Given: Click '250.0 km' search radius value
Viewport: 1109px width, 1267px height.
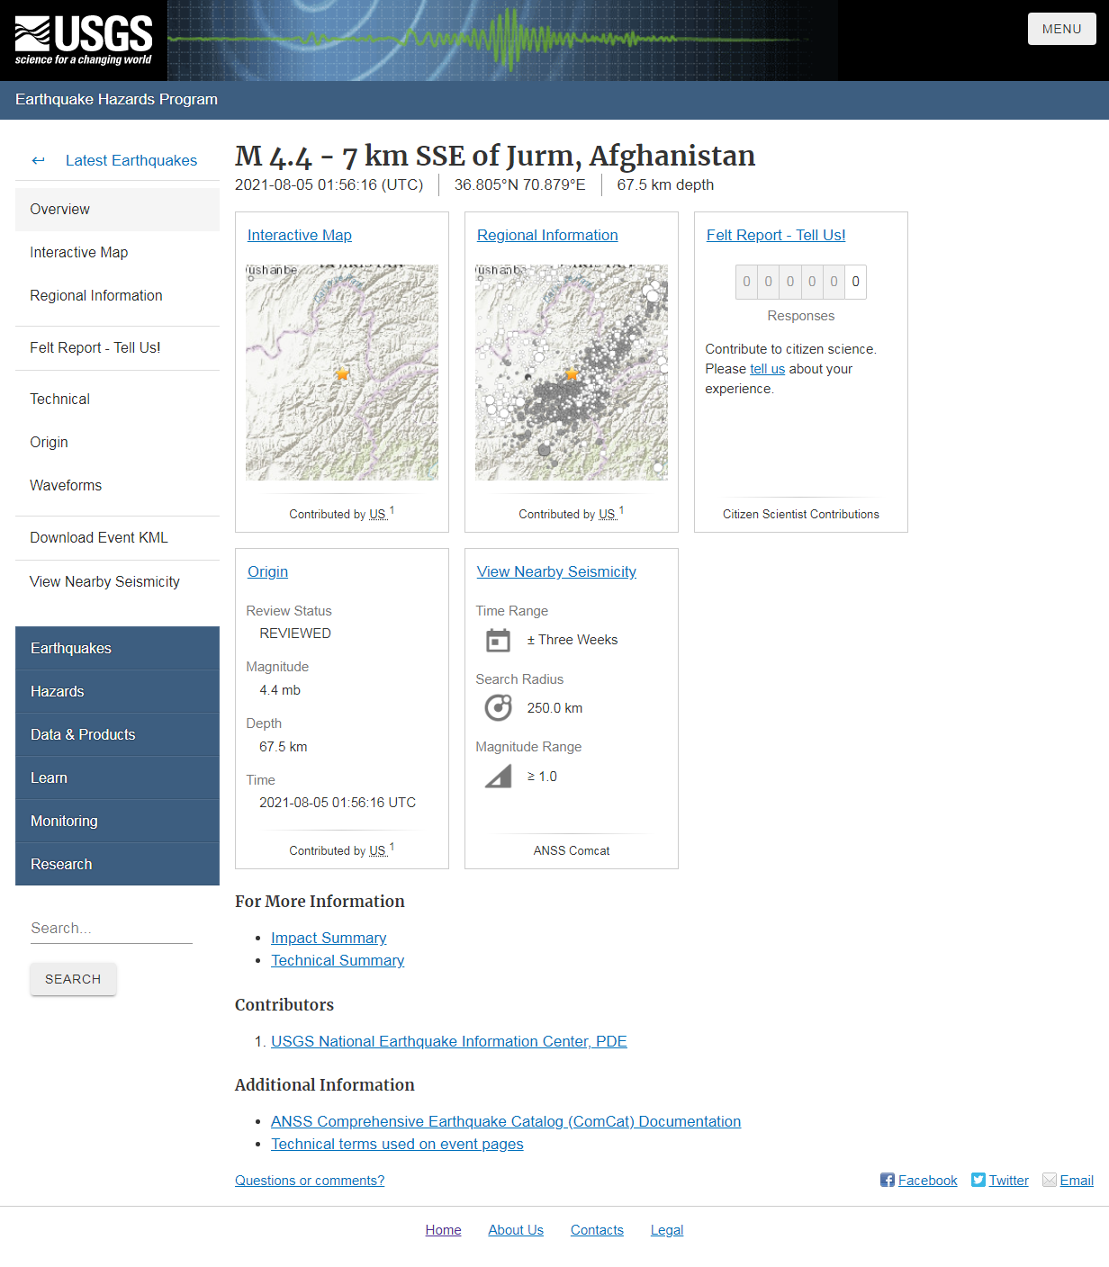Looking at the screenshot, I should 554,708.
